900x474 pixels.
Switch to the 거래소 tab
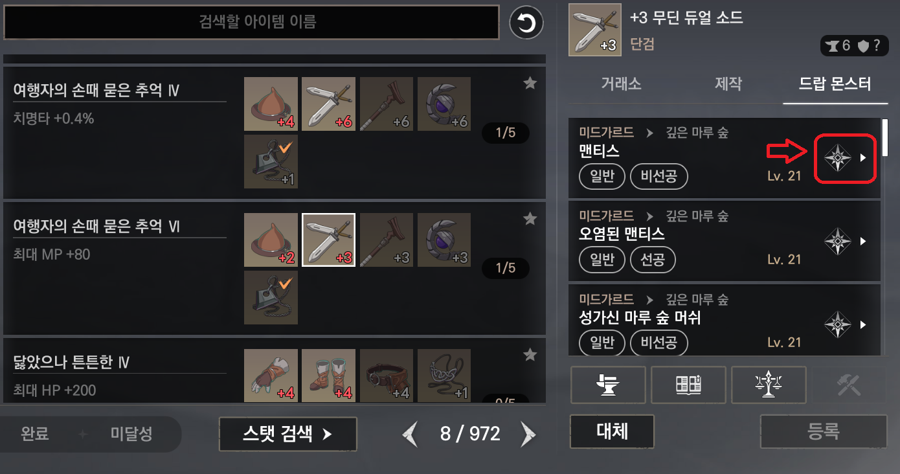622,84
